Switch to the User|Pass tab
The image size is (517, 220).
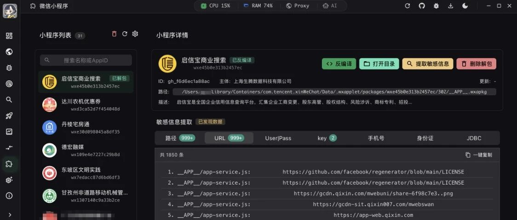(x=278, y=138)
